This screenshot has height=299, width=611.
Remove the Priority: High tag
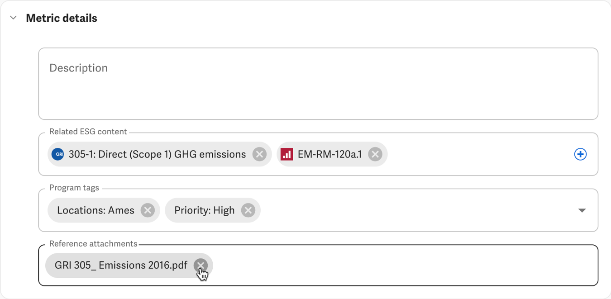click(x=248, y=210)
